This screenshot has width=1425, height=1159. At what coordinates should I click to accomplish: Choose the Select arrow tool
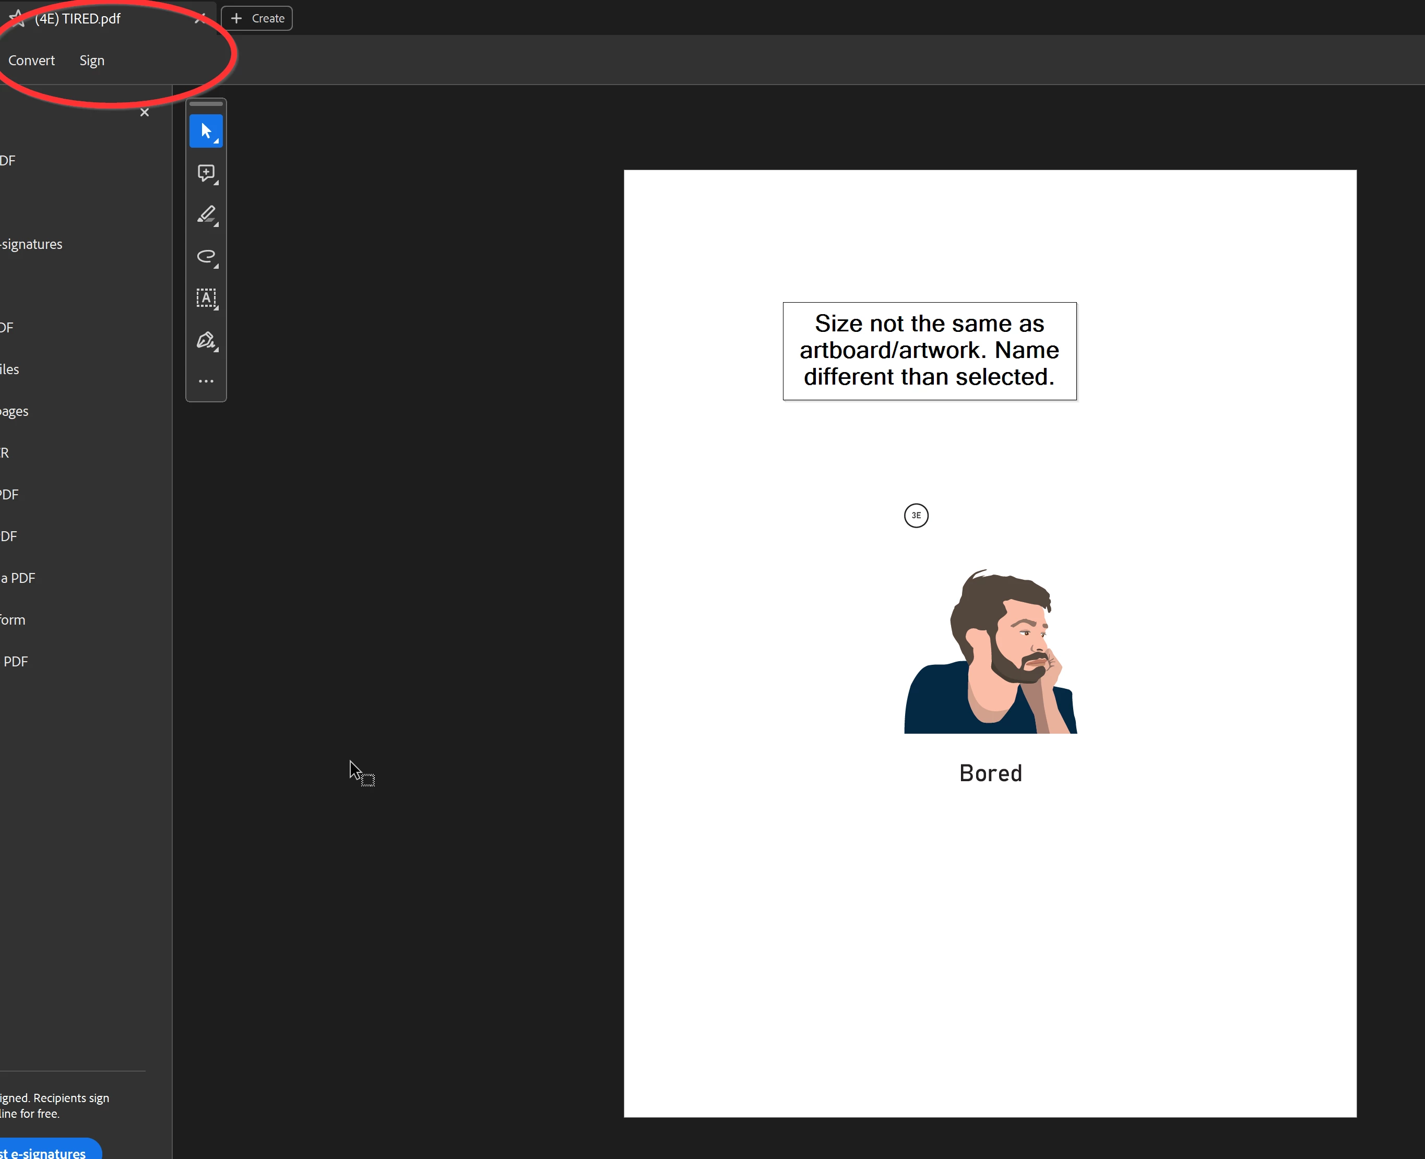[206, 131]
